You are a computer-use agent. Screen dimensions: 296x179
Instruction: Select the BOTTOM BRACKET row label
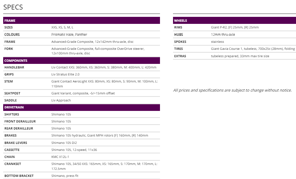[x=19, y=176]
